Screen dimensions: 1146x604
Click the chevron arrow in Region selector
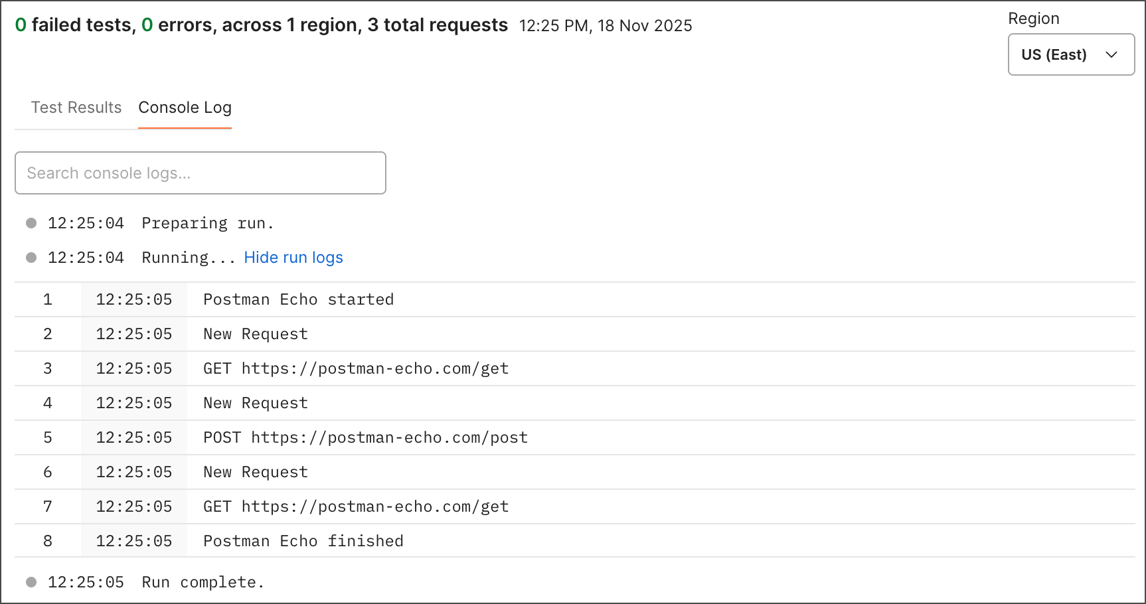(1111, 54)
